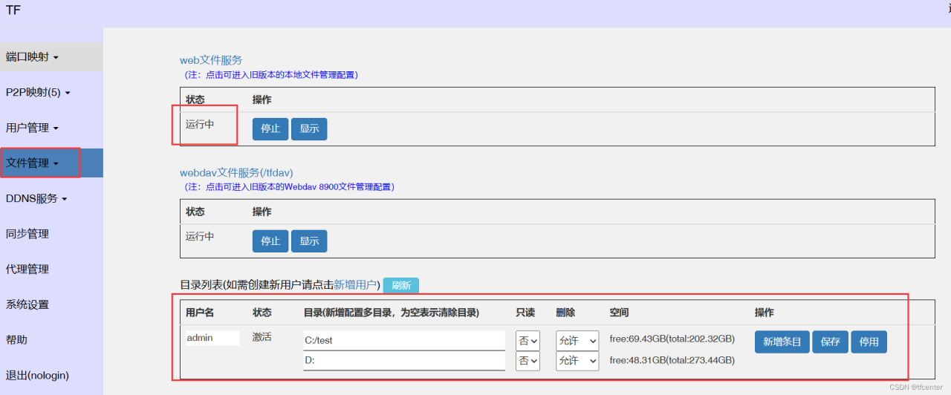The width and height of the screenshot is (951, 395).
Task: Click the TF logo title
Action: coord(13,10)
